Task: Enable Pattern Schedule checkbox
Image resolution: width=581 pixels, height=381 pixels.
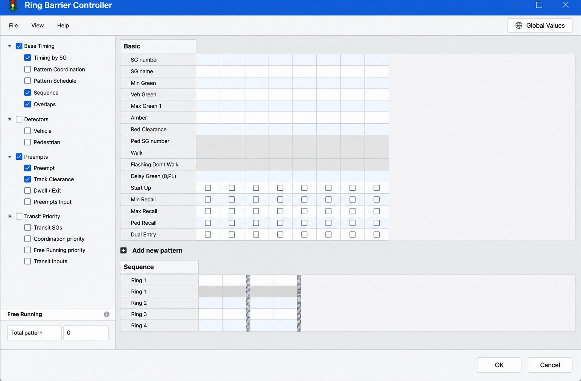Action: (x=27, y=81)
